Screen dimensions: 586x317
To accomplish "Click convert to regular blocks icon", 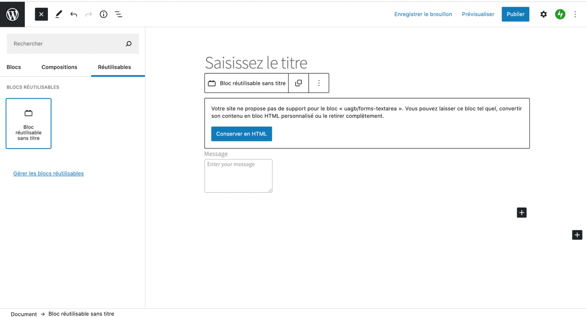I will pos(298,83).
